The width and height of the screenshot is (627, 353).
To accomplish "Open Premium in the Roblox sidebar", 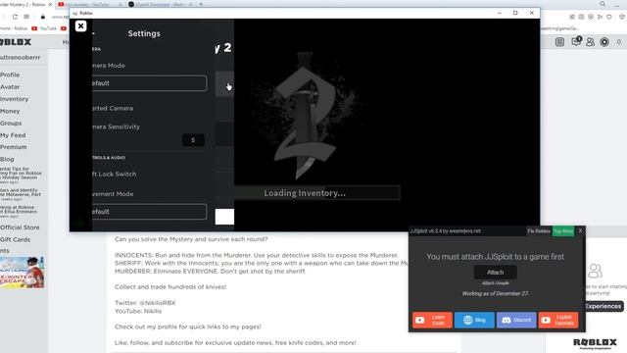I will [13, 147].
